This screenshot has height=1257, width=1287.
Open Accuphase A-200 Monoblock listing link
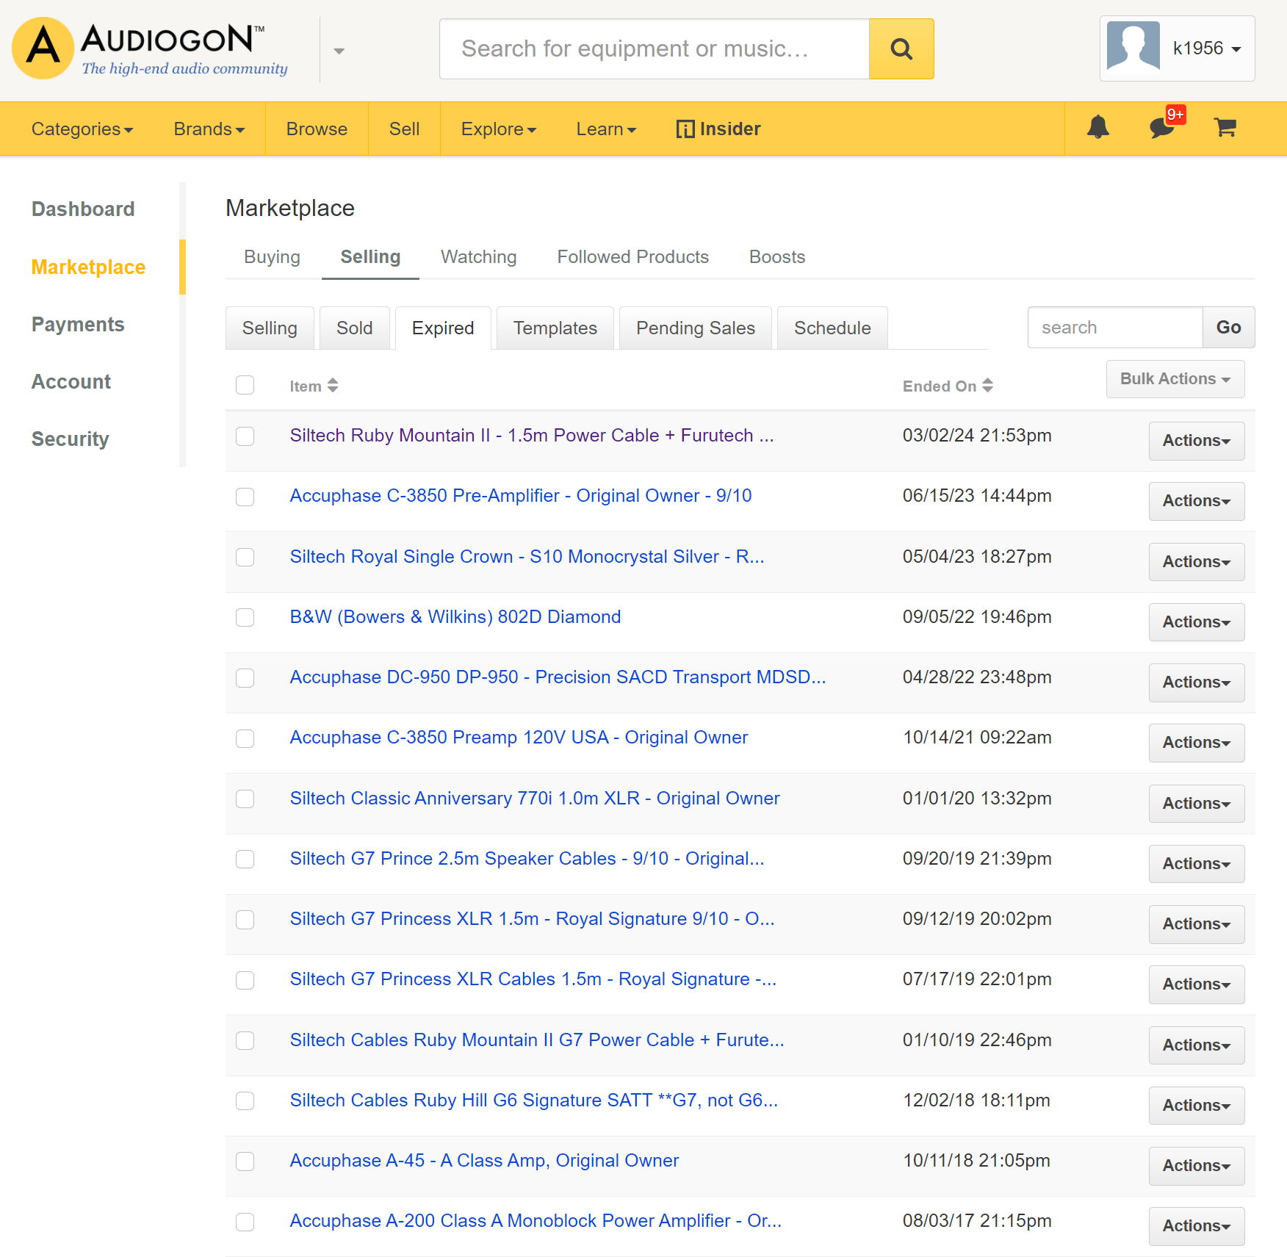point(535,1221)
